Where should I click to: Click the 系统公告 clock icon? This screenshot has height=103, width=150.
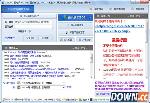coord(98,16)
